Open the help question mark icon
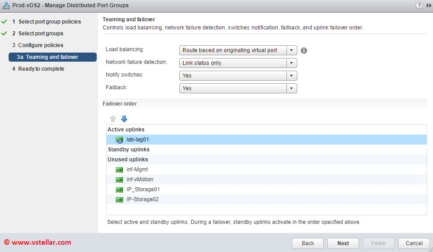Viewport: 433px width, 252px height. pos(419,5)
